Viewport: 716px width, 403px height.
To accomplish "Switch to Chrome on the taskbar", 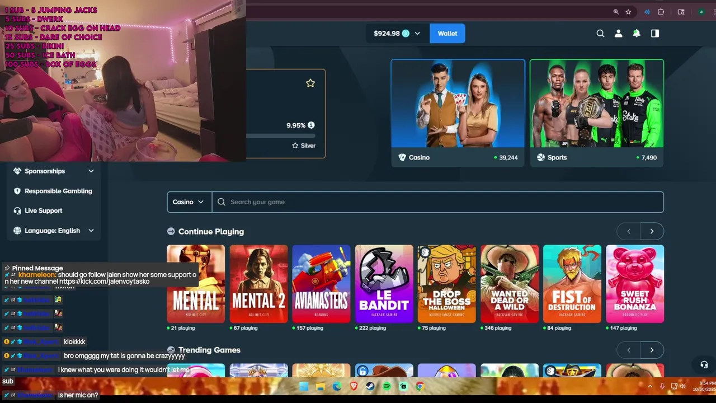I will 420,386.
